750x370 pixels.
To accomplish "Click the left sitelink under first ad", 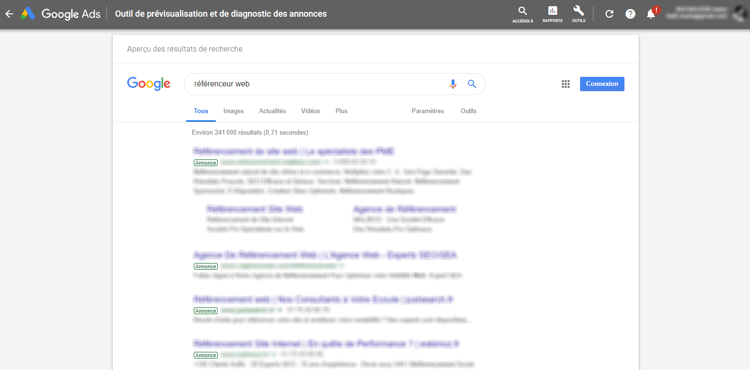I will pos(255,210).
